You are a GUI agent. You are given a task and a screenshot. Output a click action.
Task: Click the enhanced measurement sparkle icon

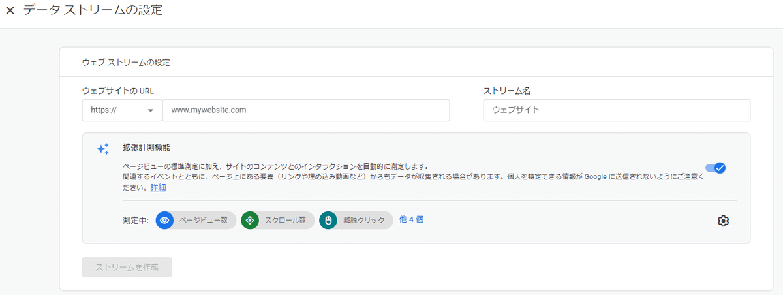click(x=103, y=149)
